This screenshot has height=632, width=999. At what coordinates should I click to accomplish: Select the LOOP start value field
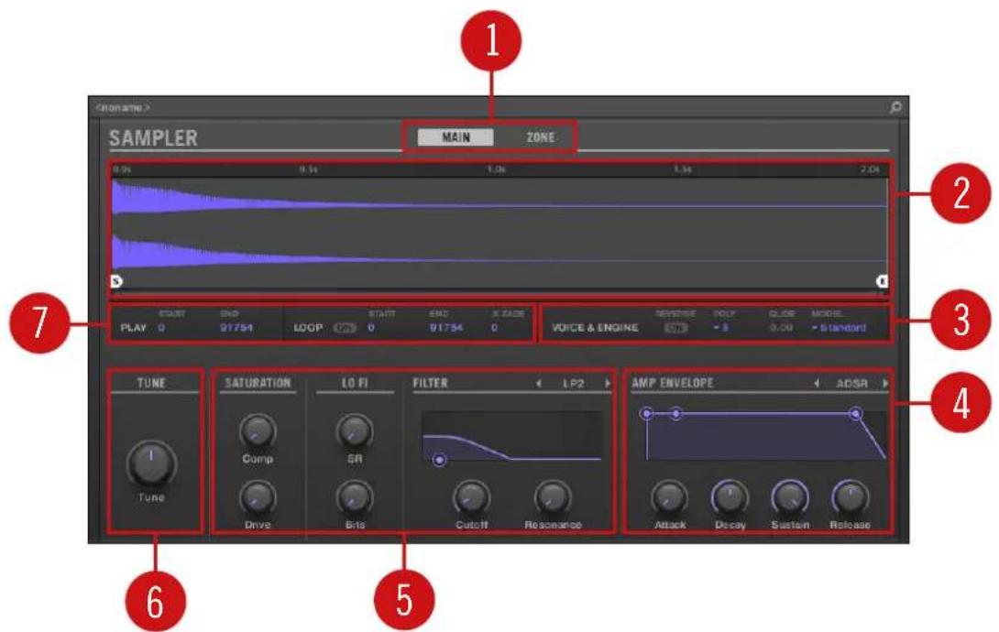pos(371,328)
